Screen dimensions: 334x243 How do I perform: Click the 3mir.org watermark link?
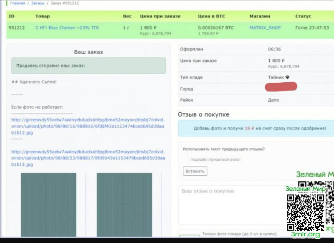point(306,235)
